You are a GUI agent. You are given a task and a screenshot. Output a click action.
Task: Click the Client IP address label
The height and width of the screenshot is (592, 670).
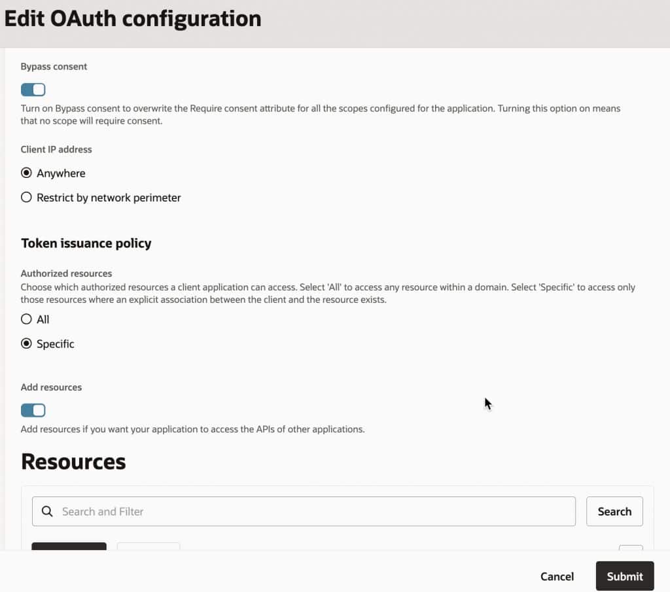coord(56,149)
